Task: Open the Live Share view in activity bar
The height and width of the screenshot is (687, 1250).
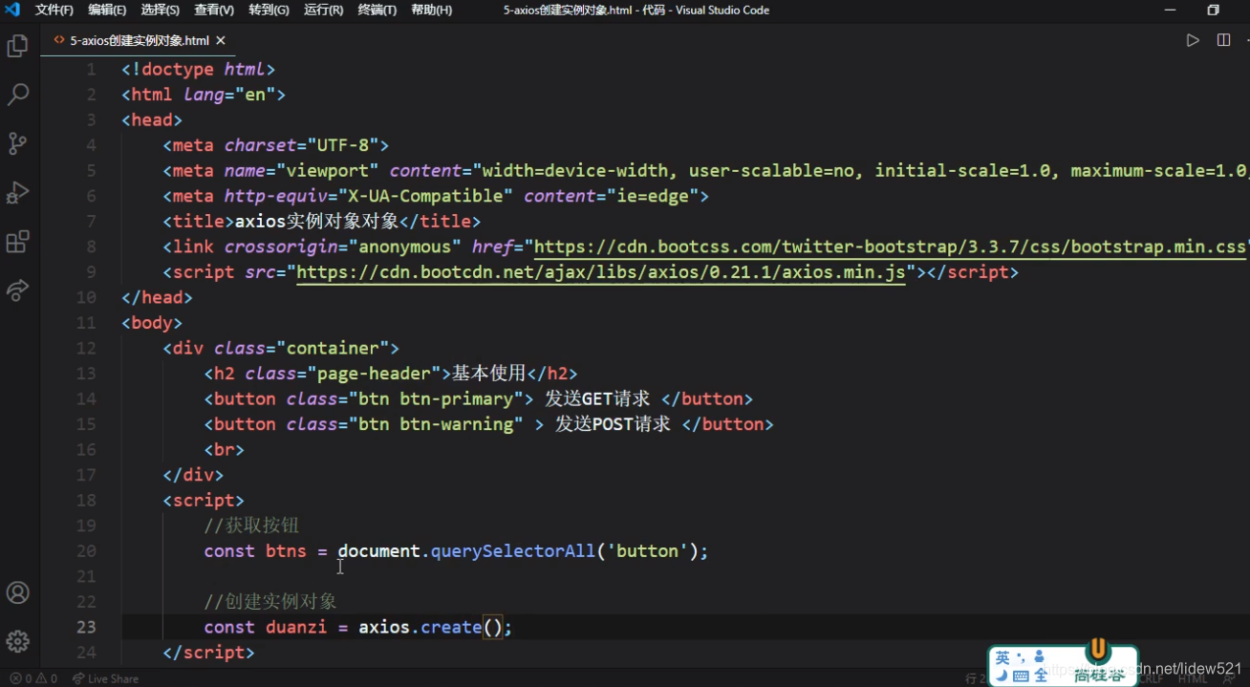Action: pos(17,290)
